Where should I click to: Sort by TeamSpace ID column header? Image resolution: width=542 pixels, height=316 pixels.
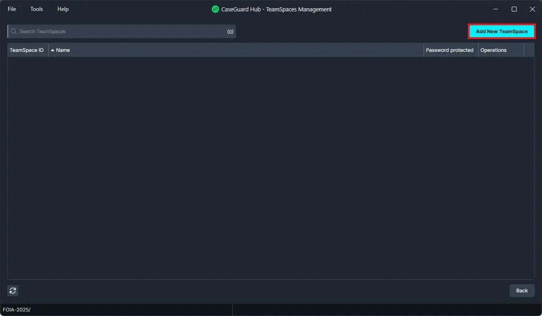[x=28, y=50]
